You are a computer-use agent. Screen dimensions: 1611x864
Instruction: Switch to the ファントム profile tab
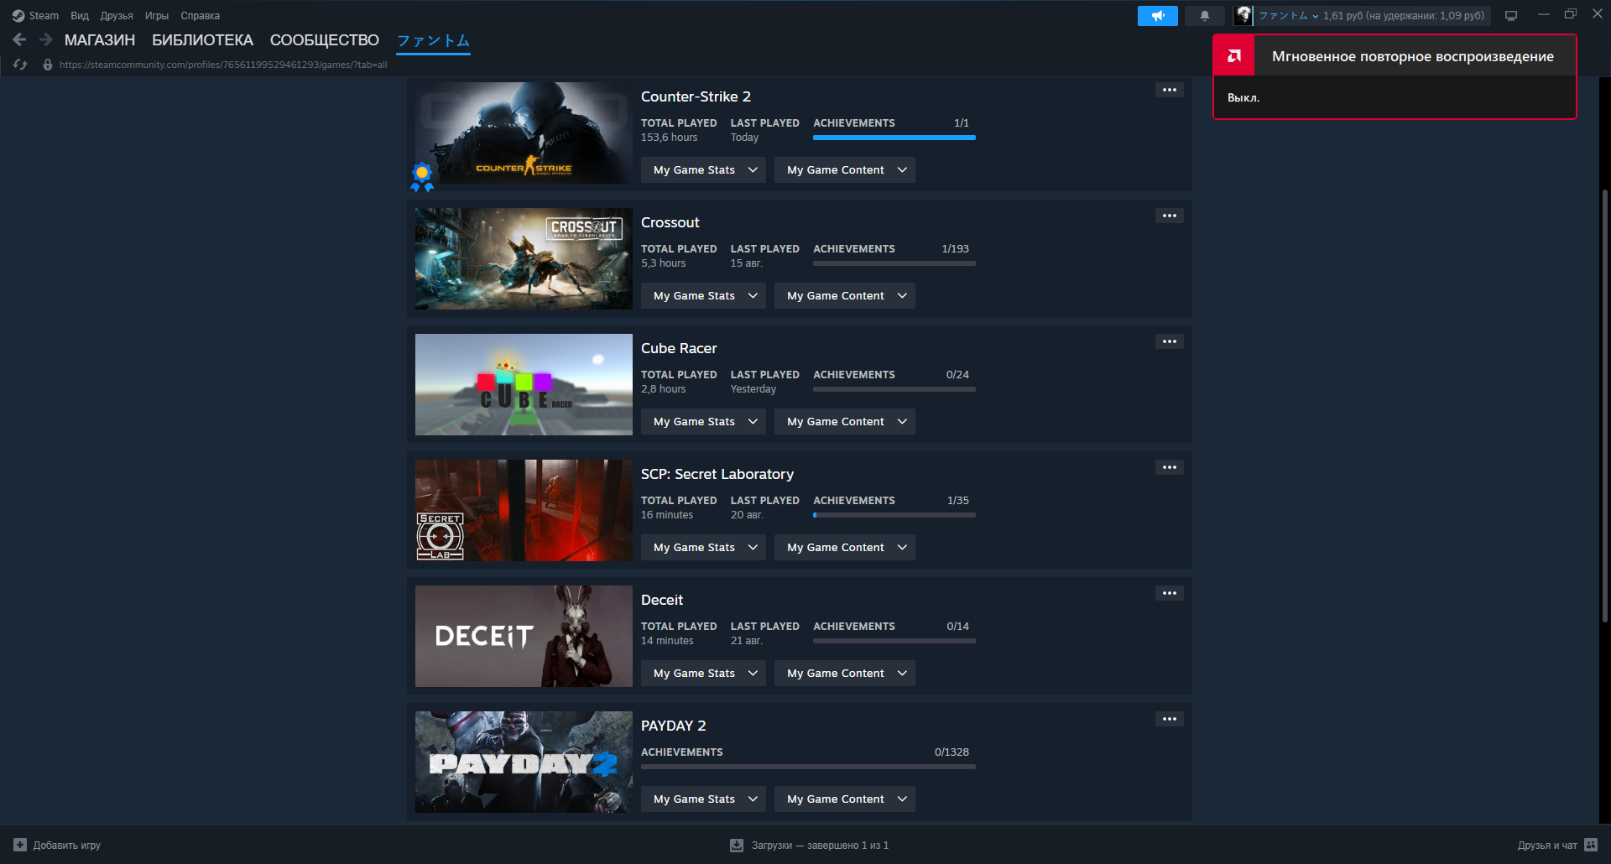tap(433, 40)
